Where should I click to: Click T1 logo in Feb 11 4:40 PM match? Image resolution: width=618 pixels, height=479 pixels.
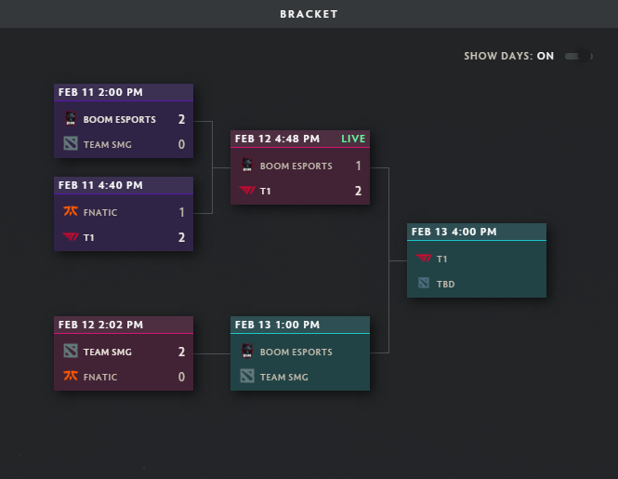point(71,237)
